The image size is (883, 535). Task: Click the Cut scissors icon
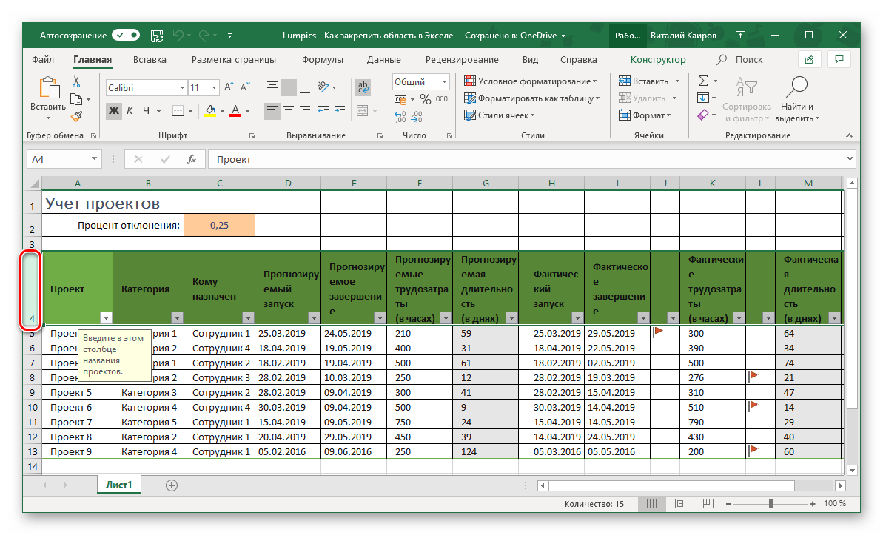[x=75, y=81]
